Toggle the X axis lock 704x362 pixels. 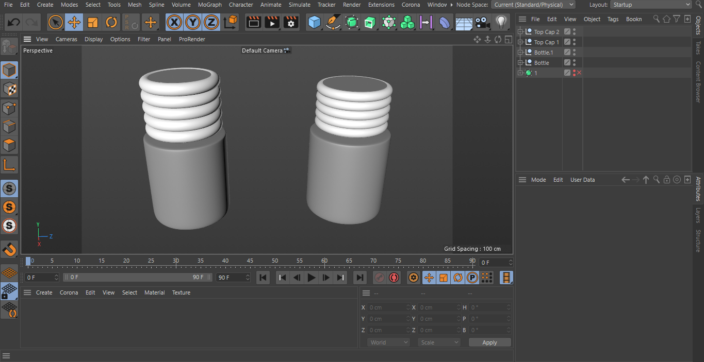(x=175, y=23)
